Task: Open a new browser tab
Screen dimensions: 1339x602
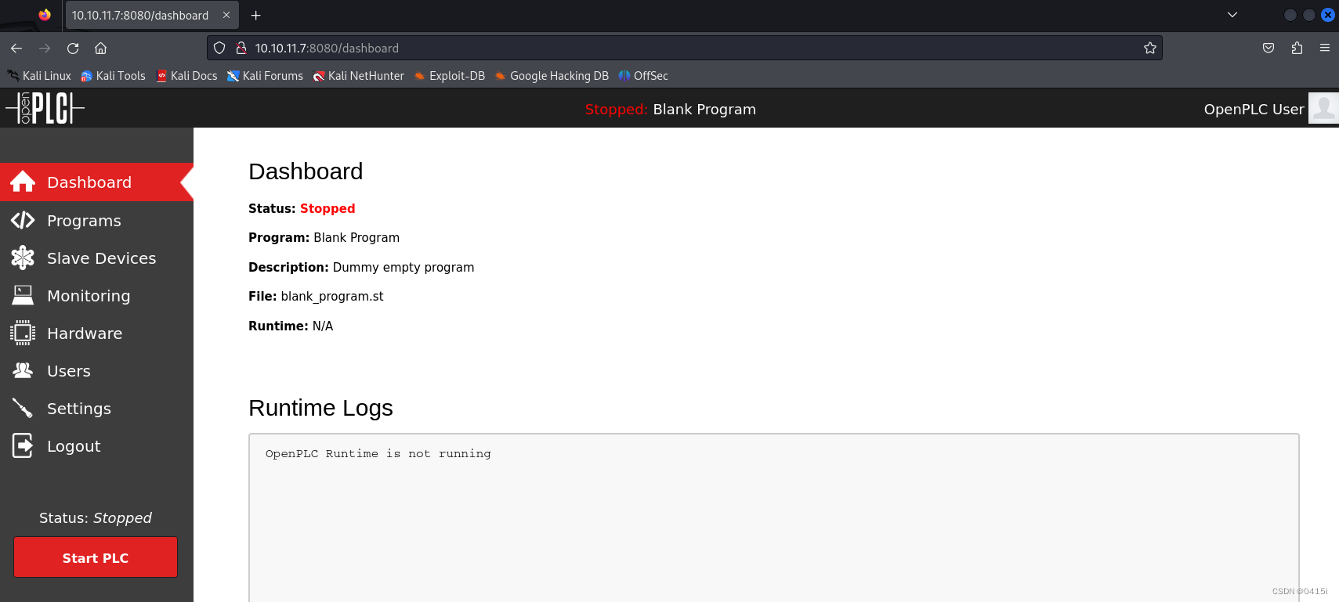Action: click(x=255, y=15)
